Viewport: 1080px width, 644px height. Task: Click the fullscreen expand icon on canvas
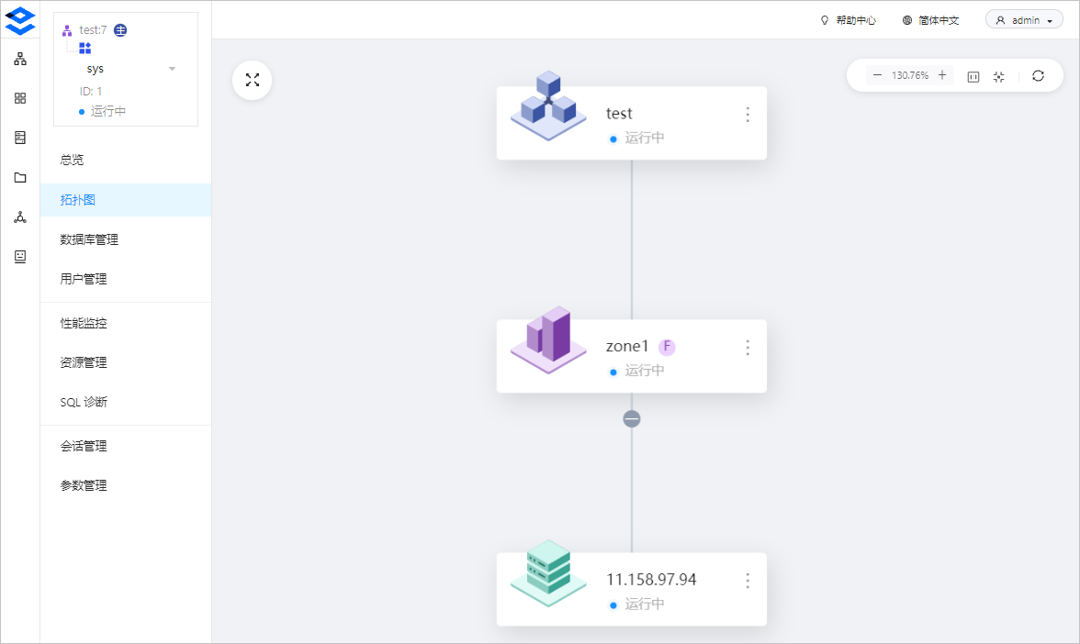click(x=252, y=81)
